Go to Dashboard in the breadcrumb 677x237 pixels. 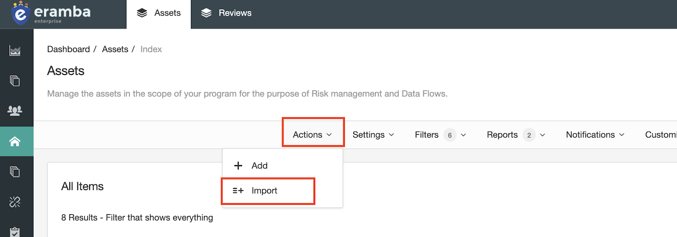point(69,49)
